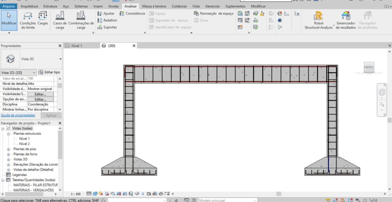Expand Vistas 3D tree node
The height and width of the screenshot is (202, 392).
tap(8, 159)
